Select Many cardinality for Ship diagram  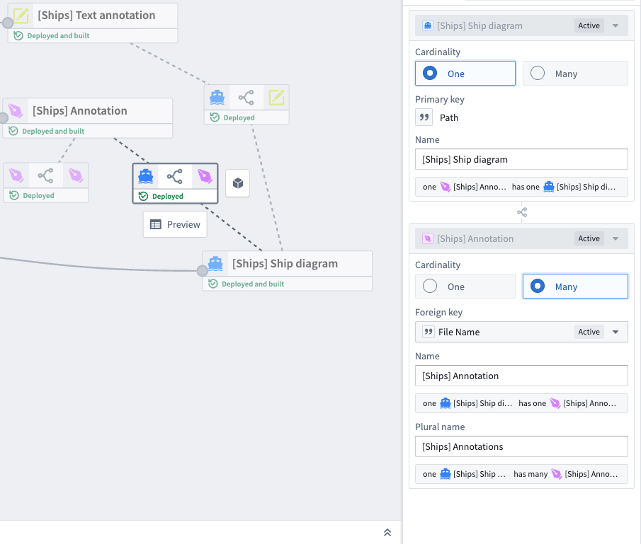(575, 74)
